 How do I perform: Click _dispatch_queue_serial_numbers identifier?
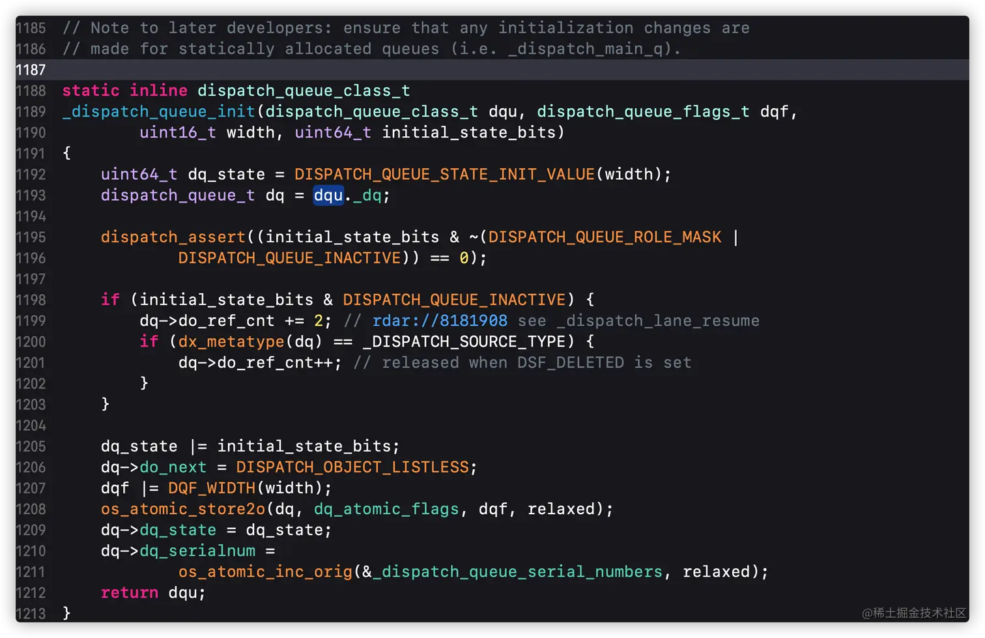click(x=517, y=572)
